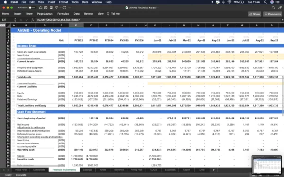Open the Hiring Plan sheet tab

coord(136,170)
